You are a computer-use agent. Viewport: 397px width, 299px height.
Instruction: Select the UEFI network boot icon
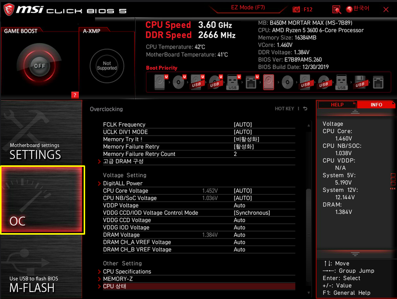(x=252, y=82)
